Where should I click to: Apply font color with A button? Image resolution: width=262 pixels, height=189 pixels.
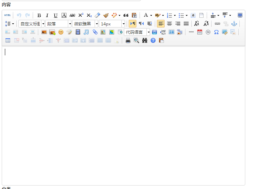pos(146,15)
